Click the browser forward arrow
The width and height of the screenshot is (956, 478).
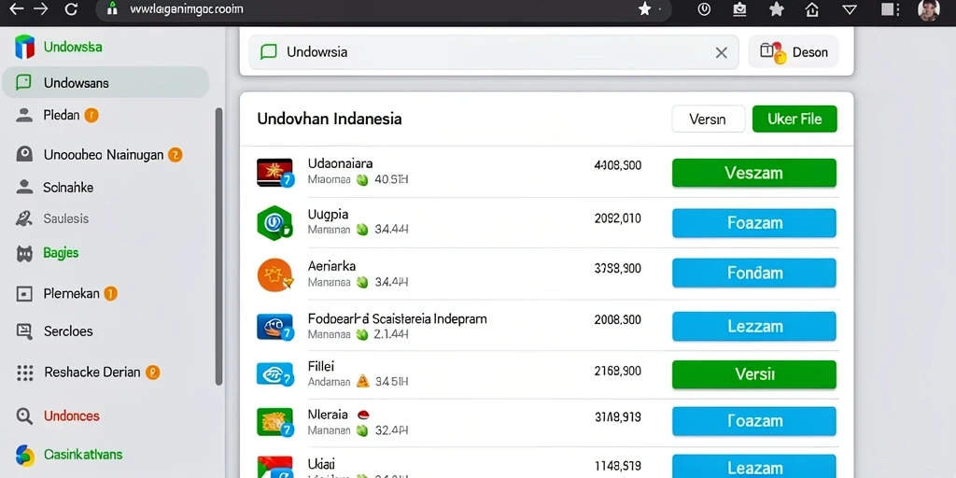40,9
